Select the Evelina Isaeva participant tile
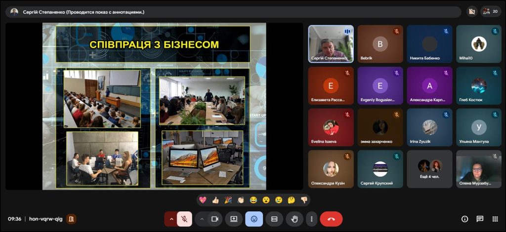This screenshot has width=506, height=232. coord(331,127)
